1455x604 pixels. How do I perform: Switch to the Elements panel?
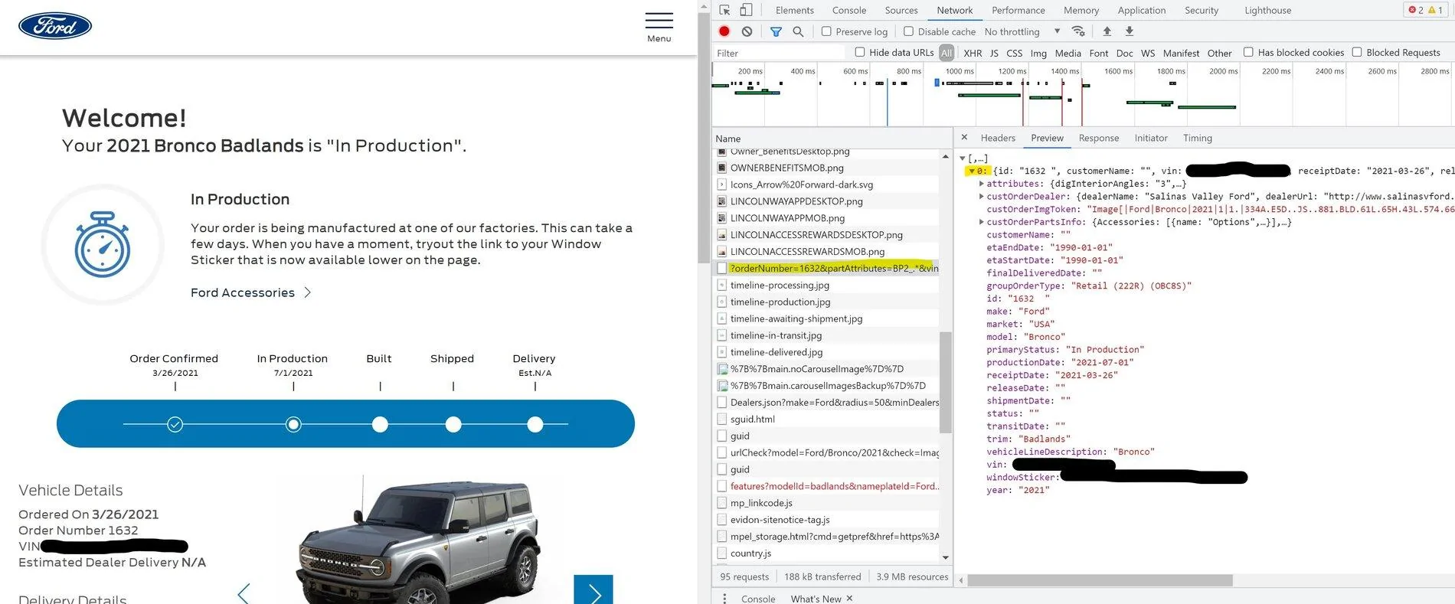794,10
